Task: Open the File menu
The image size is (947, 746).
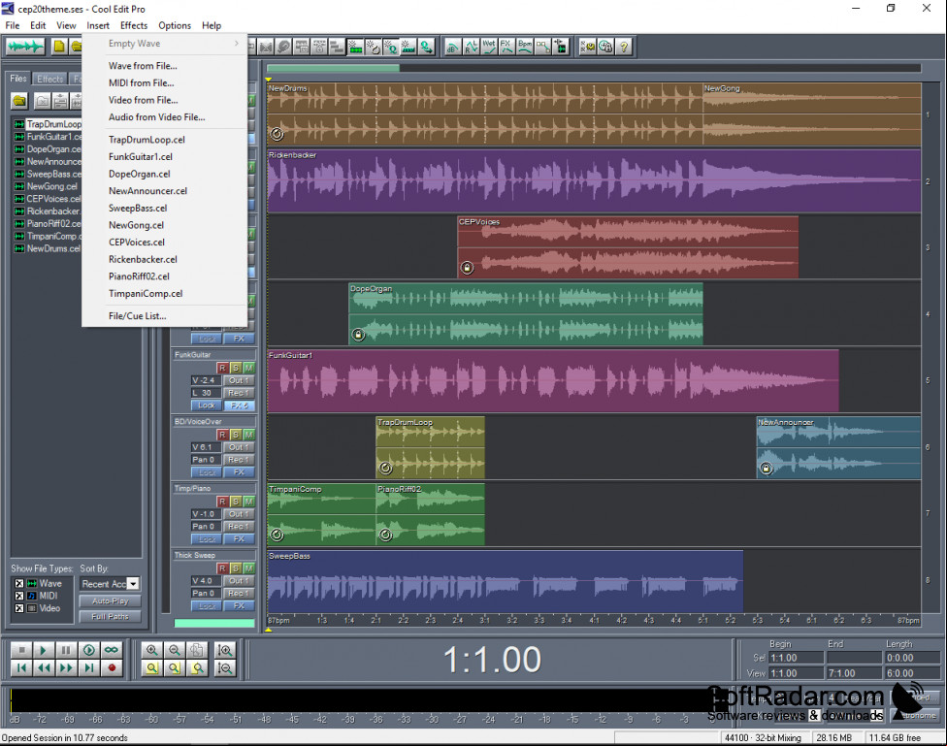Action: coord(12,25)
